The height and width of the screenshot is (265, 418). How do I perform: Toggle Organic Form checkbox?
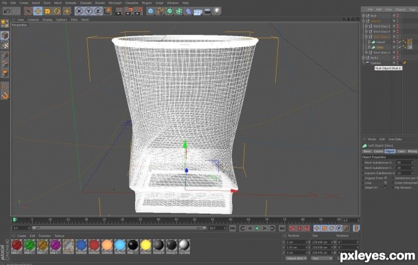385,178
